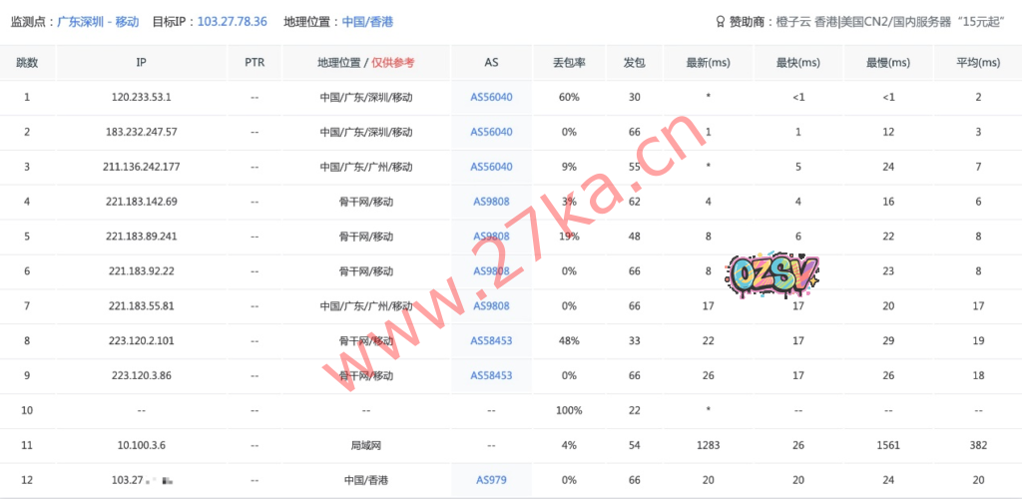Click AS56040 for IP 183.232.247.57
1022x499 pixels.
[491, 132]
